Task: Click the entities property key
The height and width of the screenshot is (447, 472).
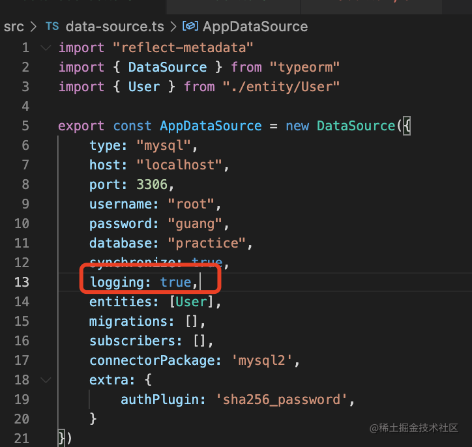Action: pos(121,302)
